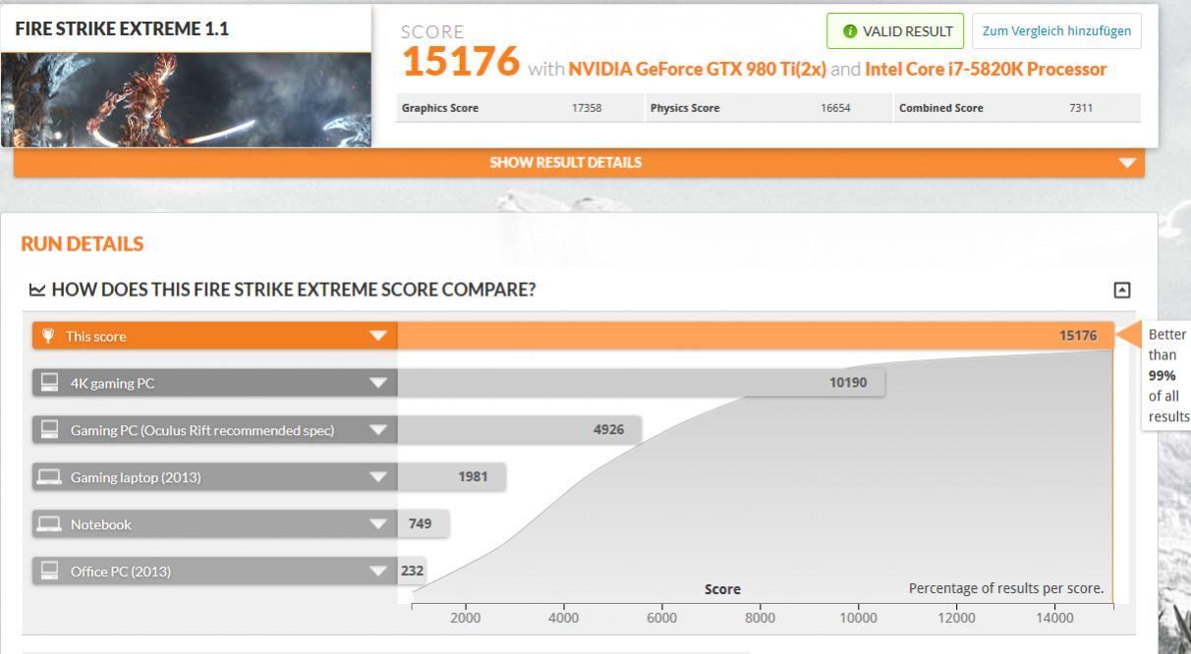Click Zum Vergleich hinzufügen button

1056,31
